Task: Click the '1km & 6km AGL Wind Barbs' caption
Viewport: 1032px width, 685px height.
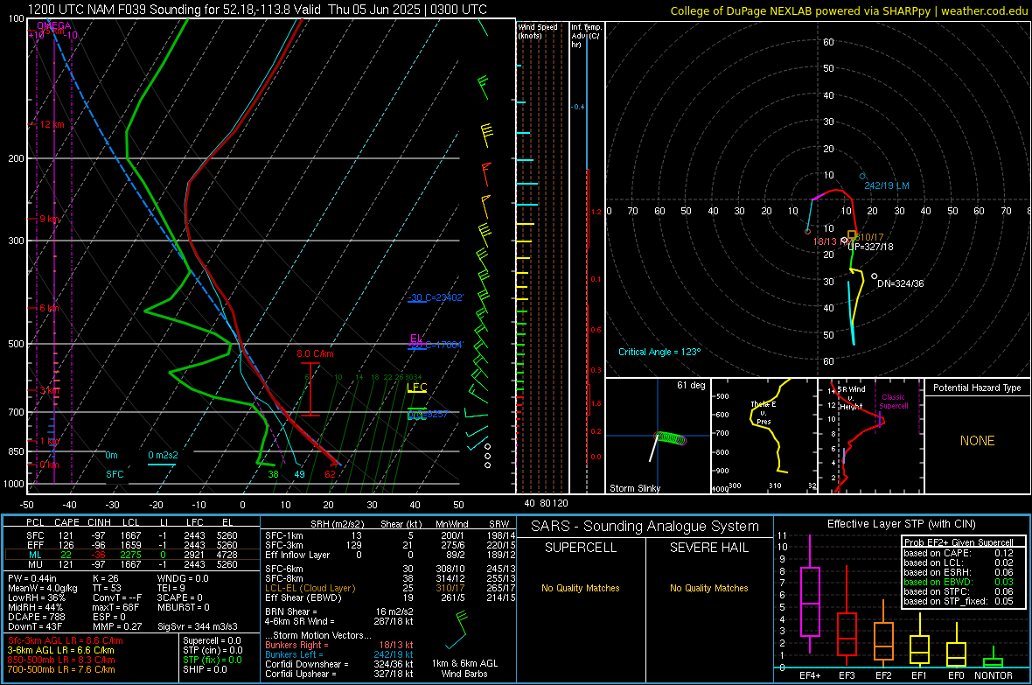Action: [x=464, y=668]
